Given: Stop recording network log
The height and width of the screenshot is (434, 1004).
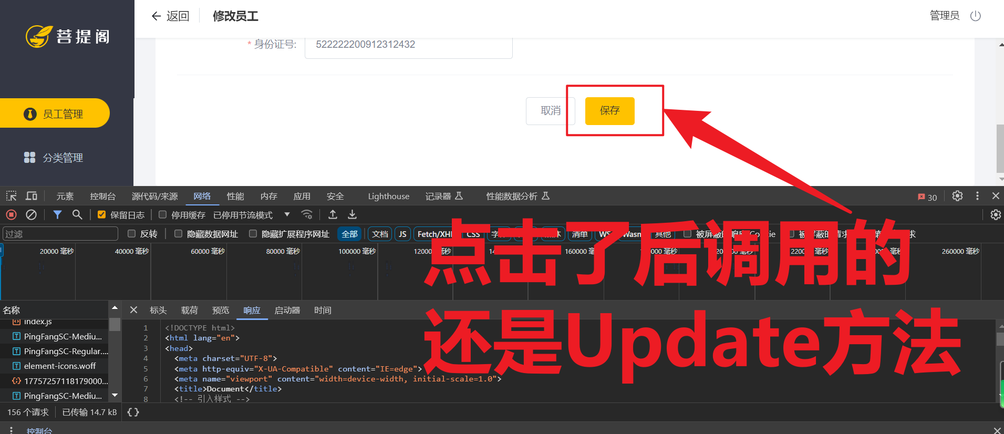Looking at the screenshot, I should pyautogui.click(x=12, y=214).
